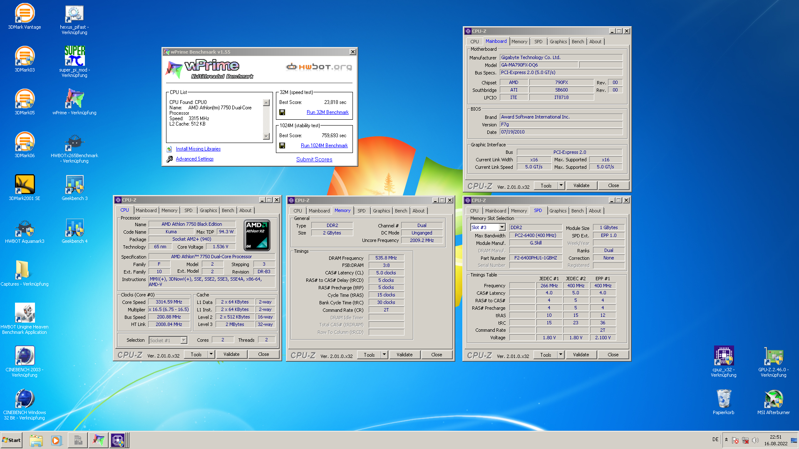Open the cpuz_x32 desktop shortcut
799x449 pixels.
click(x=724, y=361)
